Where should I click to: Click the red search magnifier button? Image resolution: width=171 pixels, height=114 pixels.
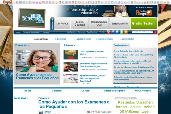click(155, 32)
